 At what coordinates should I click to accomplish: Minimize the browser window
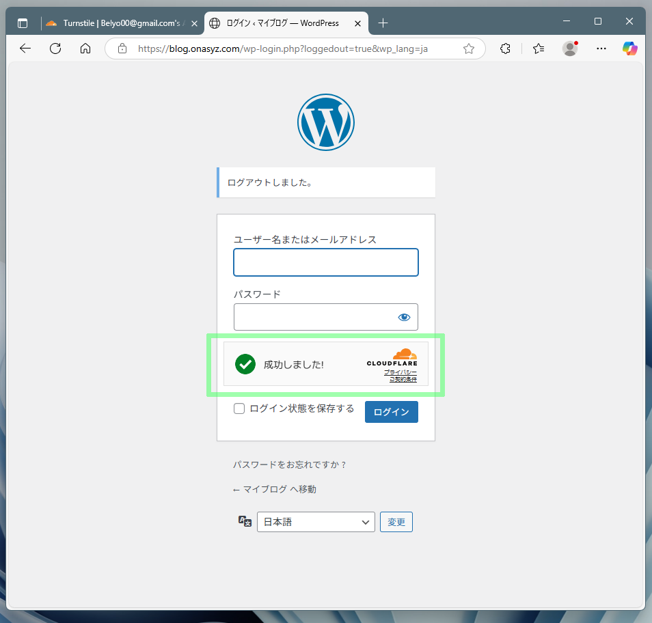[x=567, y=21]
